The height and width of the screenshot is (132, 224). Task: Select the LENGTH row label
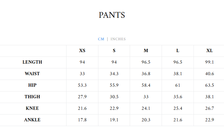[x=32, y=62]
